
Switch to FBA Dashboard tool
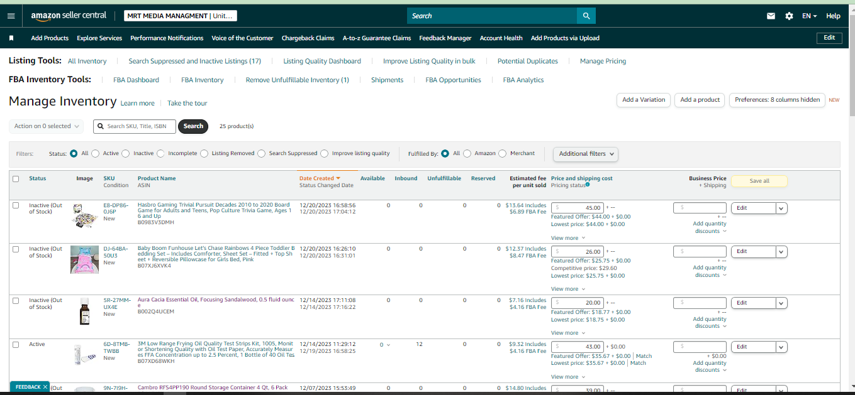[x=136, y=80]
